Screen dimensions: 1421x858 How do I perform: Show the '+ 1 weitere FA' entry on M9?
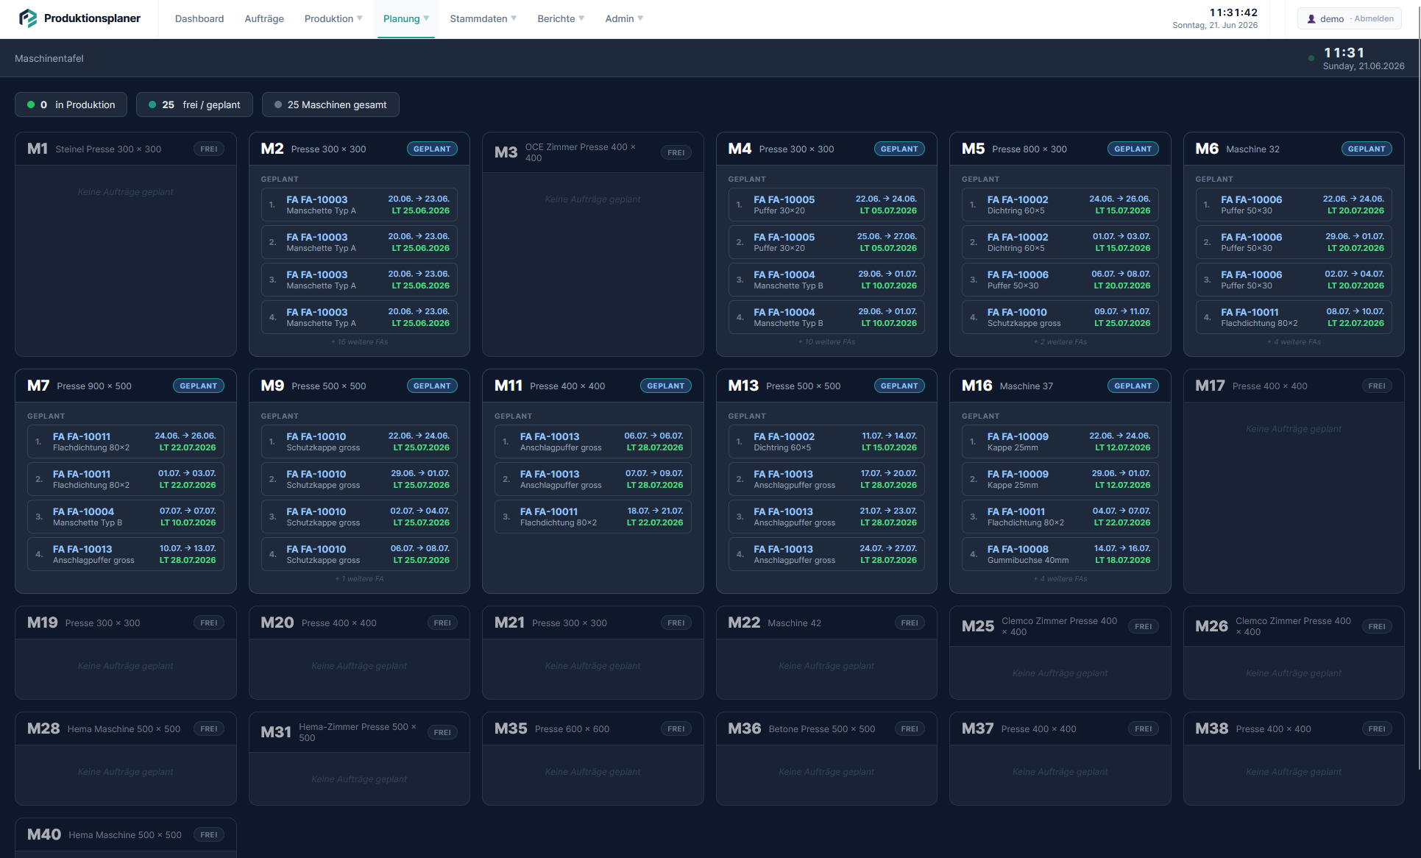[359, 579]
